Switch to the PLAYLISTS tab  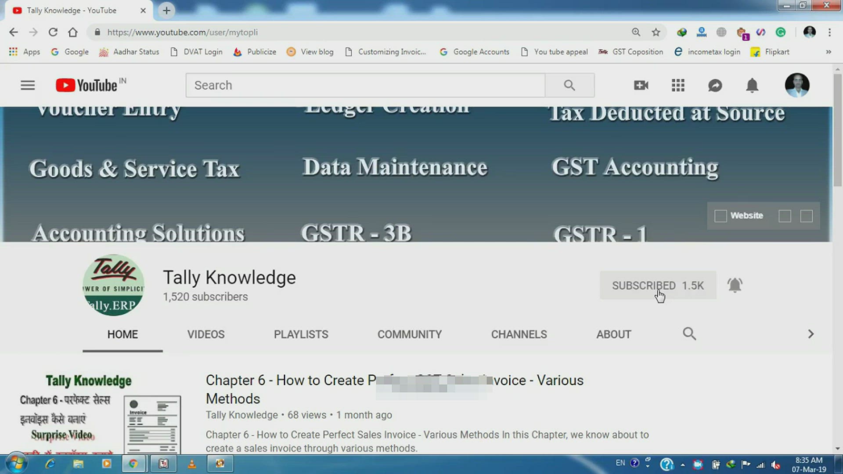[x=301, y=334]
